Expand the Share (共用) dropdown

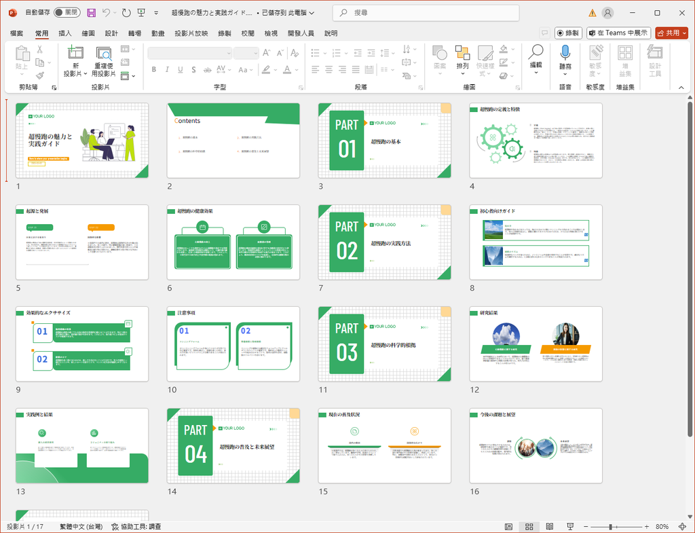click(683, 33)
